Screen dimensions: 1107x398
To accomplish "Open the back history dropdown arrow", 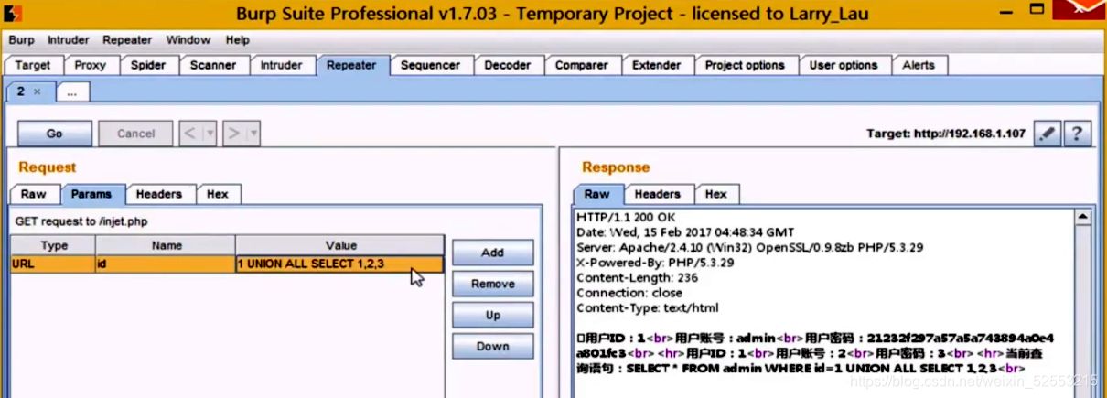I will (x=210, y=134).
